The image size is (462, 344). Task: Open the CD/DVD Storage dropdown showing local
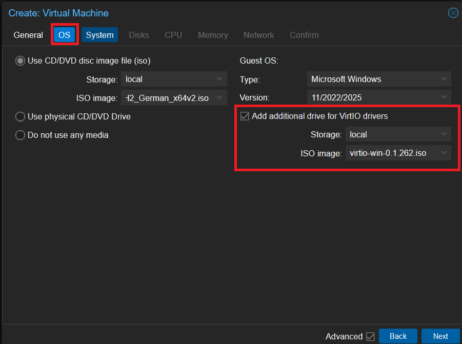coord(174,79)
